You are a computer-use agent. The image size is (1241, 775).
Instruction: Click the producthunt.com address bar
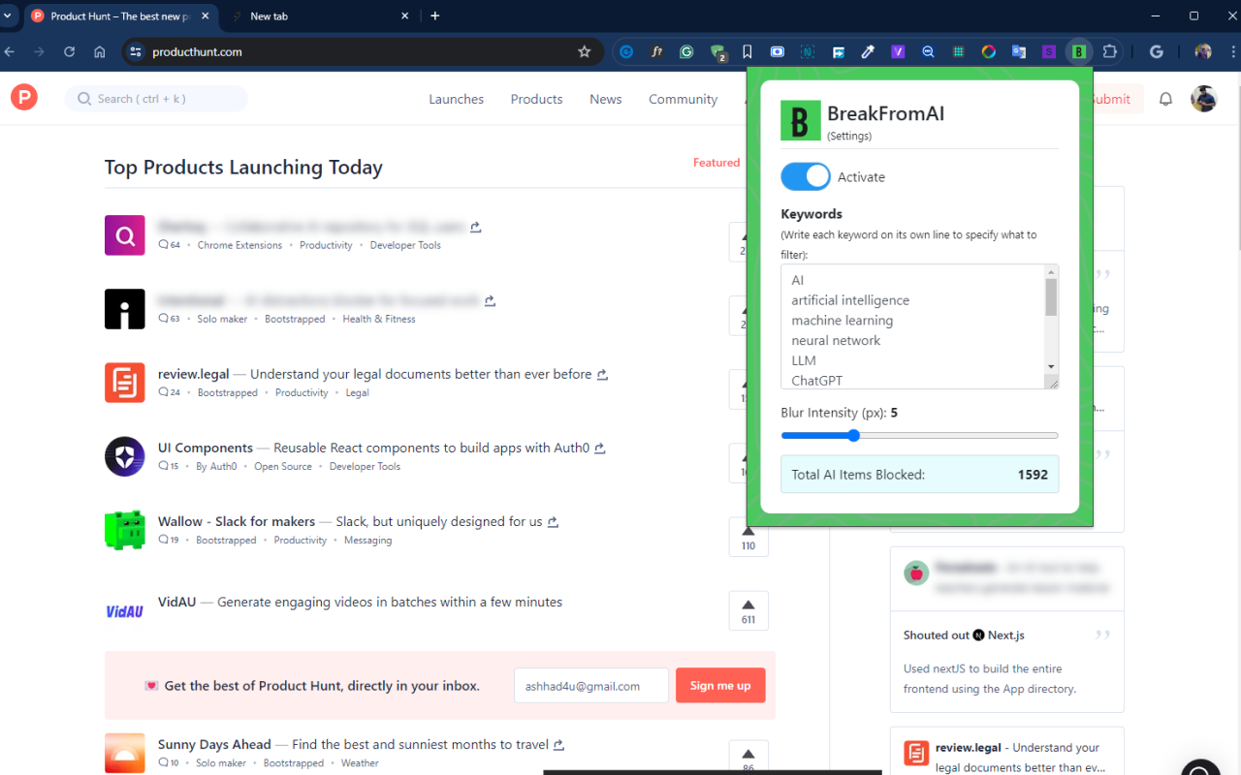[361, 52]
